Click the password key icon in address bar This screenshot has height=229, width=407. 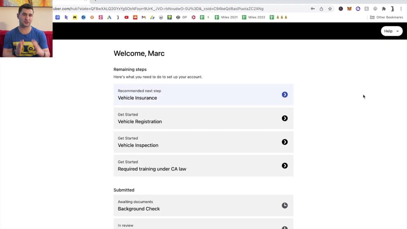(313, 9)
